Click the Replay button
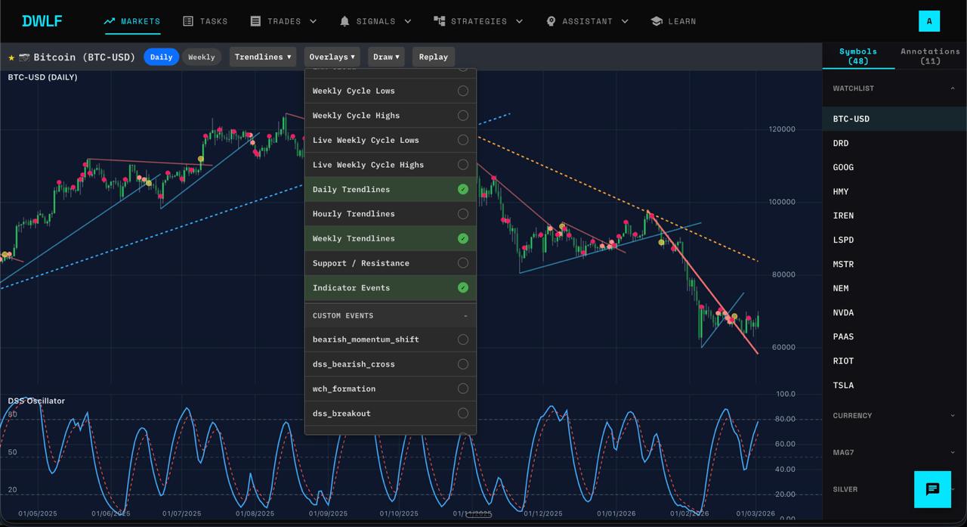967x527 pixels. tap(433, 57)
